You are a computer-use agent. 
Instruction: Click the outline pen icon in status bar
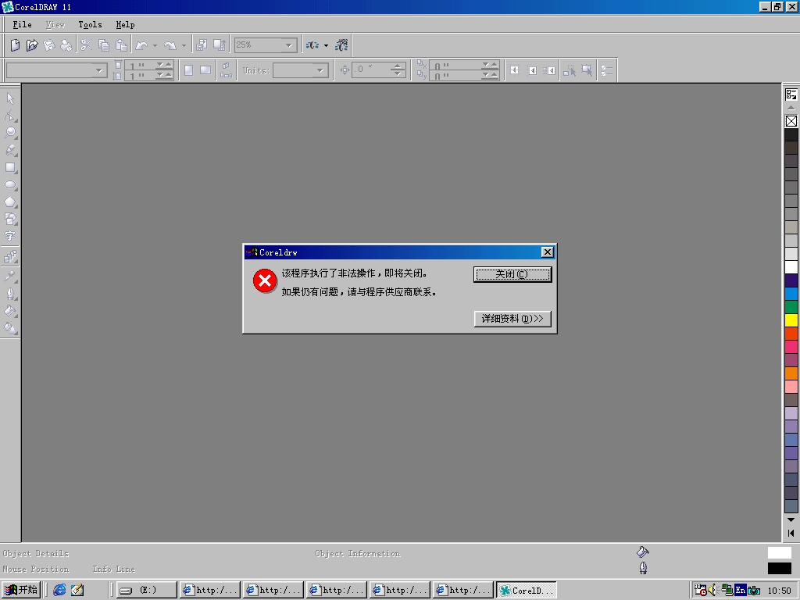(643, 568)
